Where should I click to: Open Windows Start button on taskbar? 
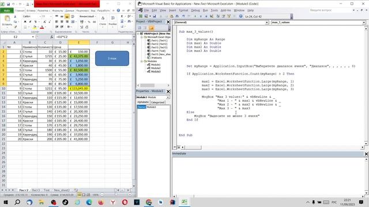[x=5, y=202]
